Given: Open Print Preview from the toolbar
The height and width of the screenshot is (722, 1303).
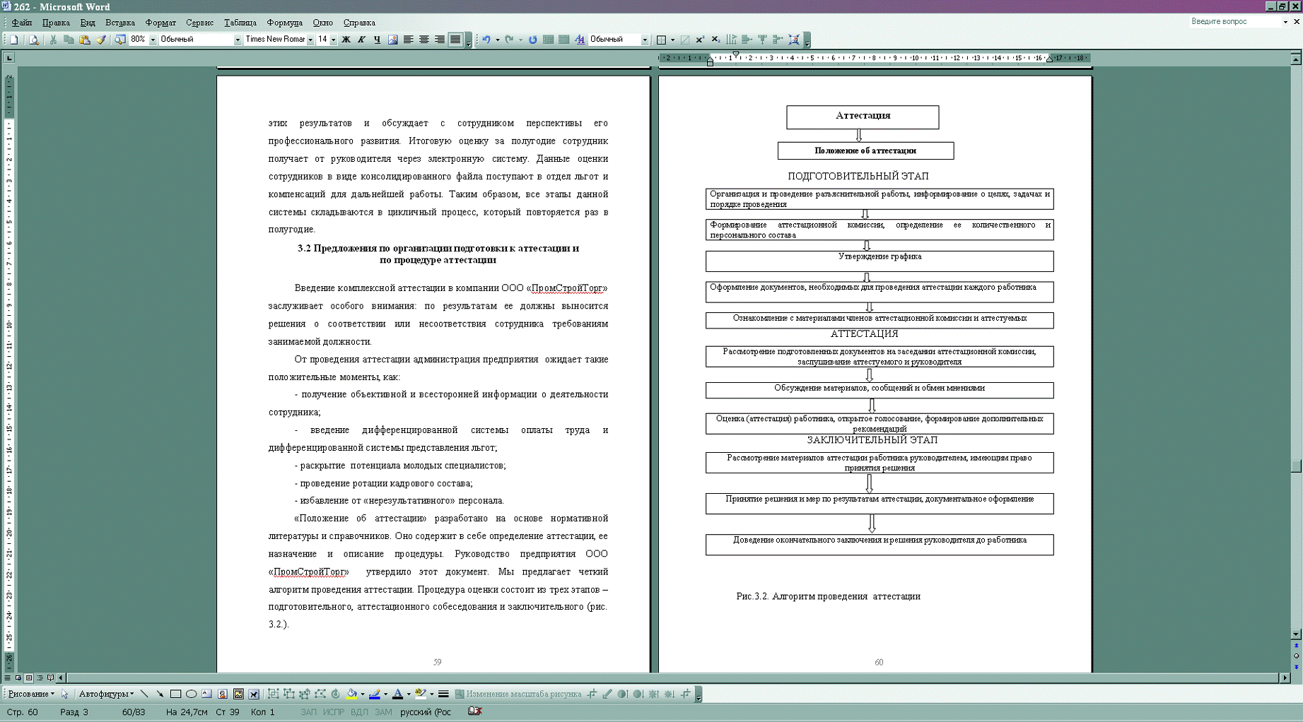Looking at the screenshot, I should (34, 40).
